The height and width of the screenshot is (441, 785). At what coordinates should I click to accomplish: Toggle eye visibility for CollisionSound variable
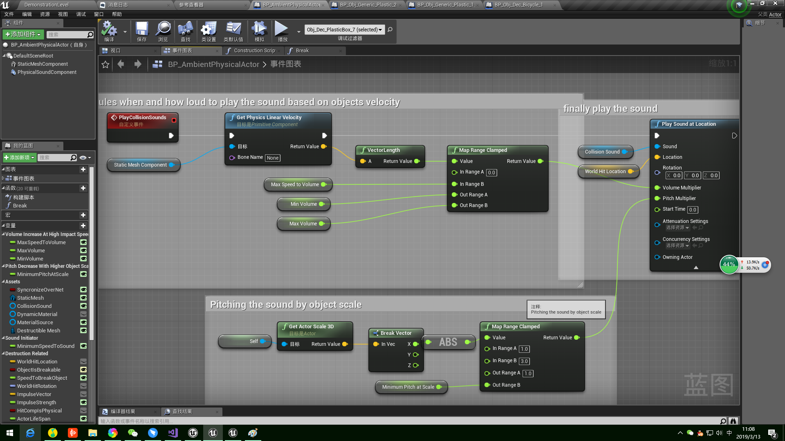pyautogui.click(x=83, y=306)
